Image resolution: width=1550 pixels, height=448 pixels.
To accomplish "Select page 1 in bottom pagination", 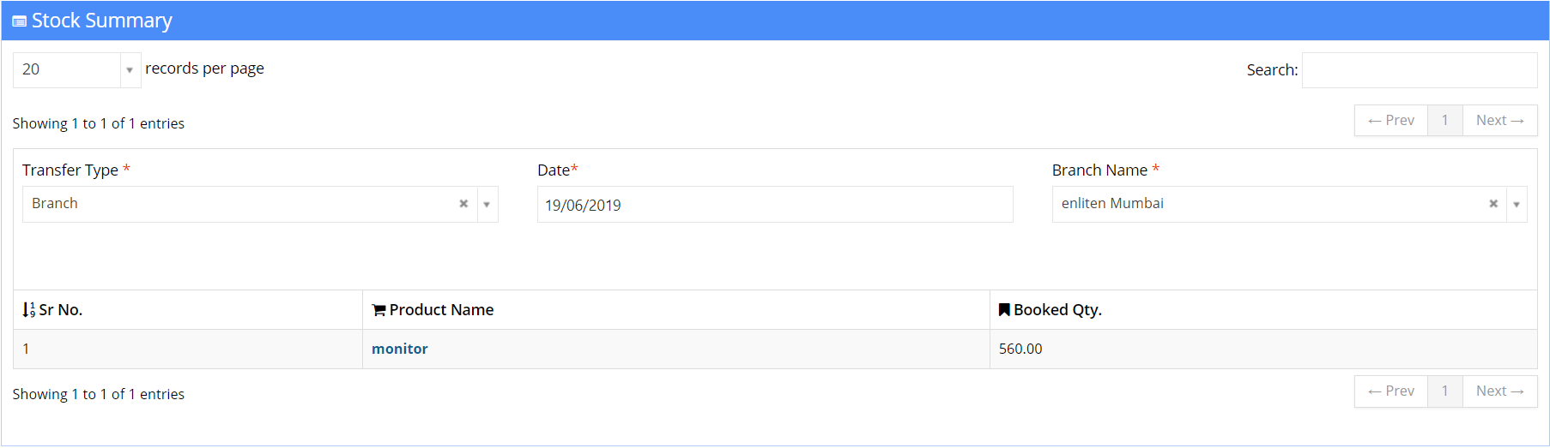I will pos(1445,391).
